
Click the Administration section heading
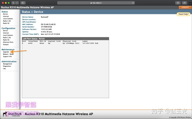click(x=9, y=61)
